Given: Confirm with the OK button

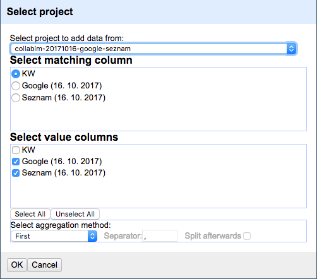Looking at the screenshot, I should [x=17, y=265].
